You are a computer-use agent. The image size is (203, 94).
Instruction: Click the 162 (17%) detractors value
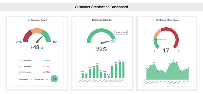click(46, 72)
